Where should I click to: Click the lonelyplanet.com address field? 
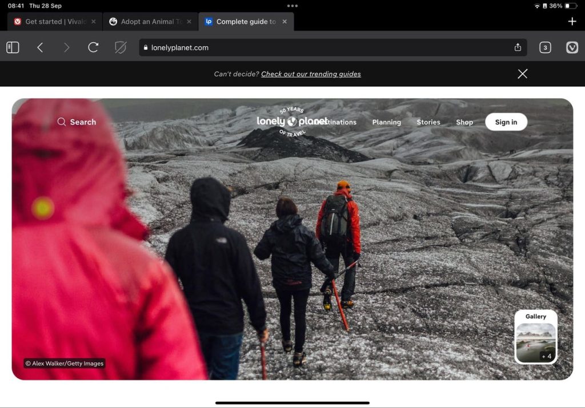(x=326, y=48)
